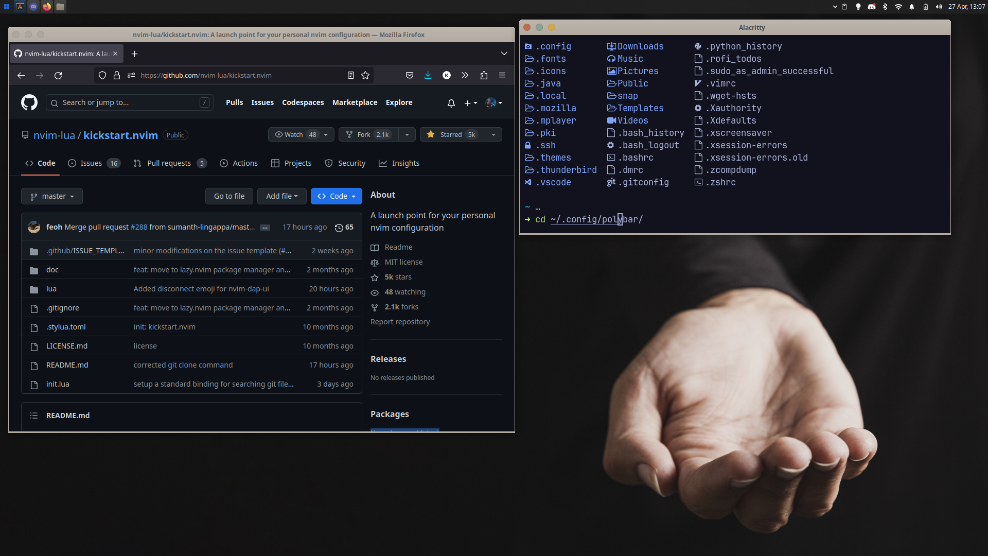Save page to Pocket icon
Viewport: 988px width, 556px height.
410,75
